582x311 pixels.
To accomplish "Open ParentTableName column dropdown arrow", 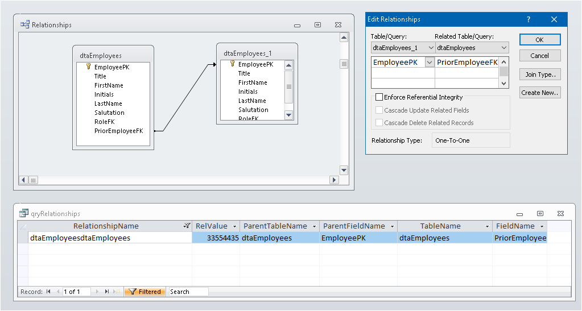I will [x=315, y=226].
